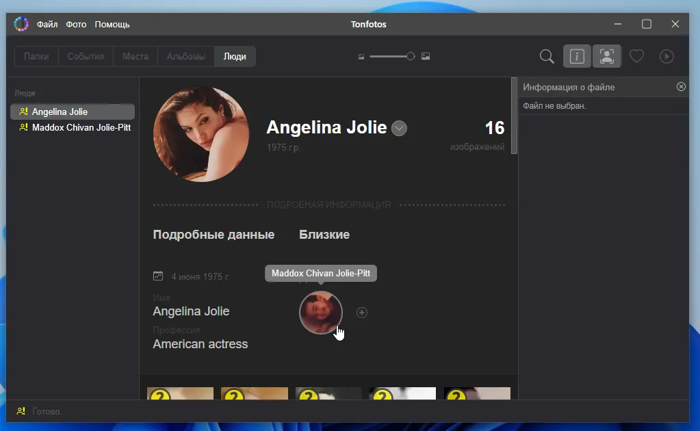Click Angelina Jolie's large profile photo

coord(201,134)
